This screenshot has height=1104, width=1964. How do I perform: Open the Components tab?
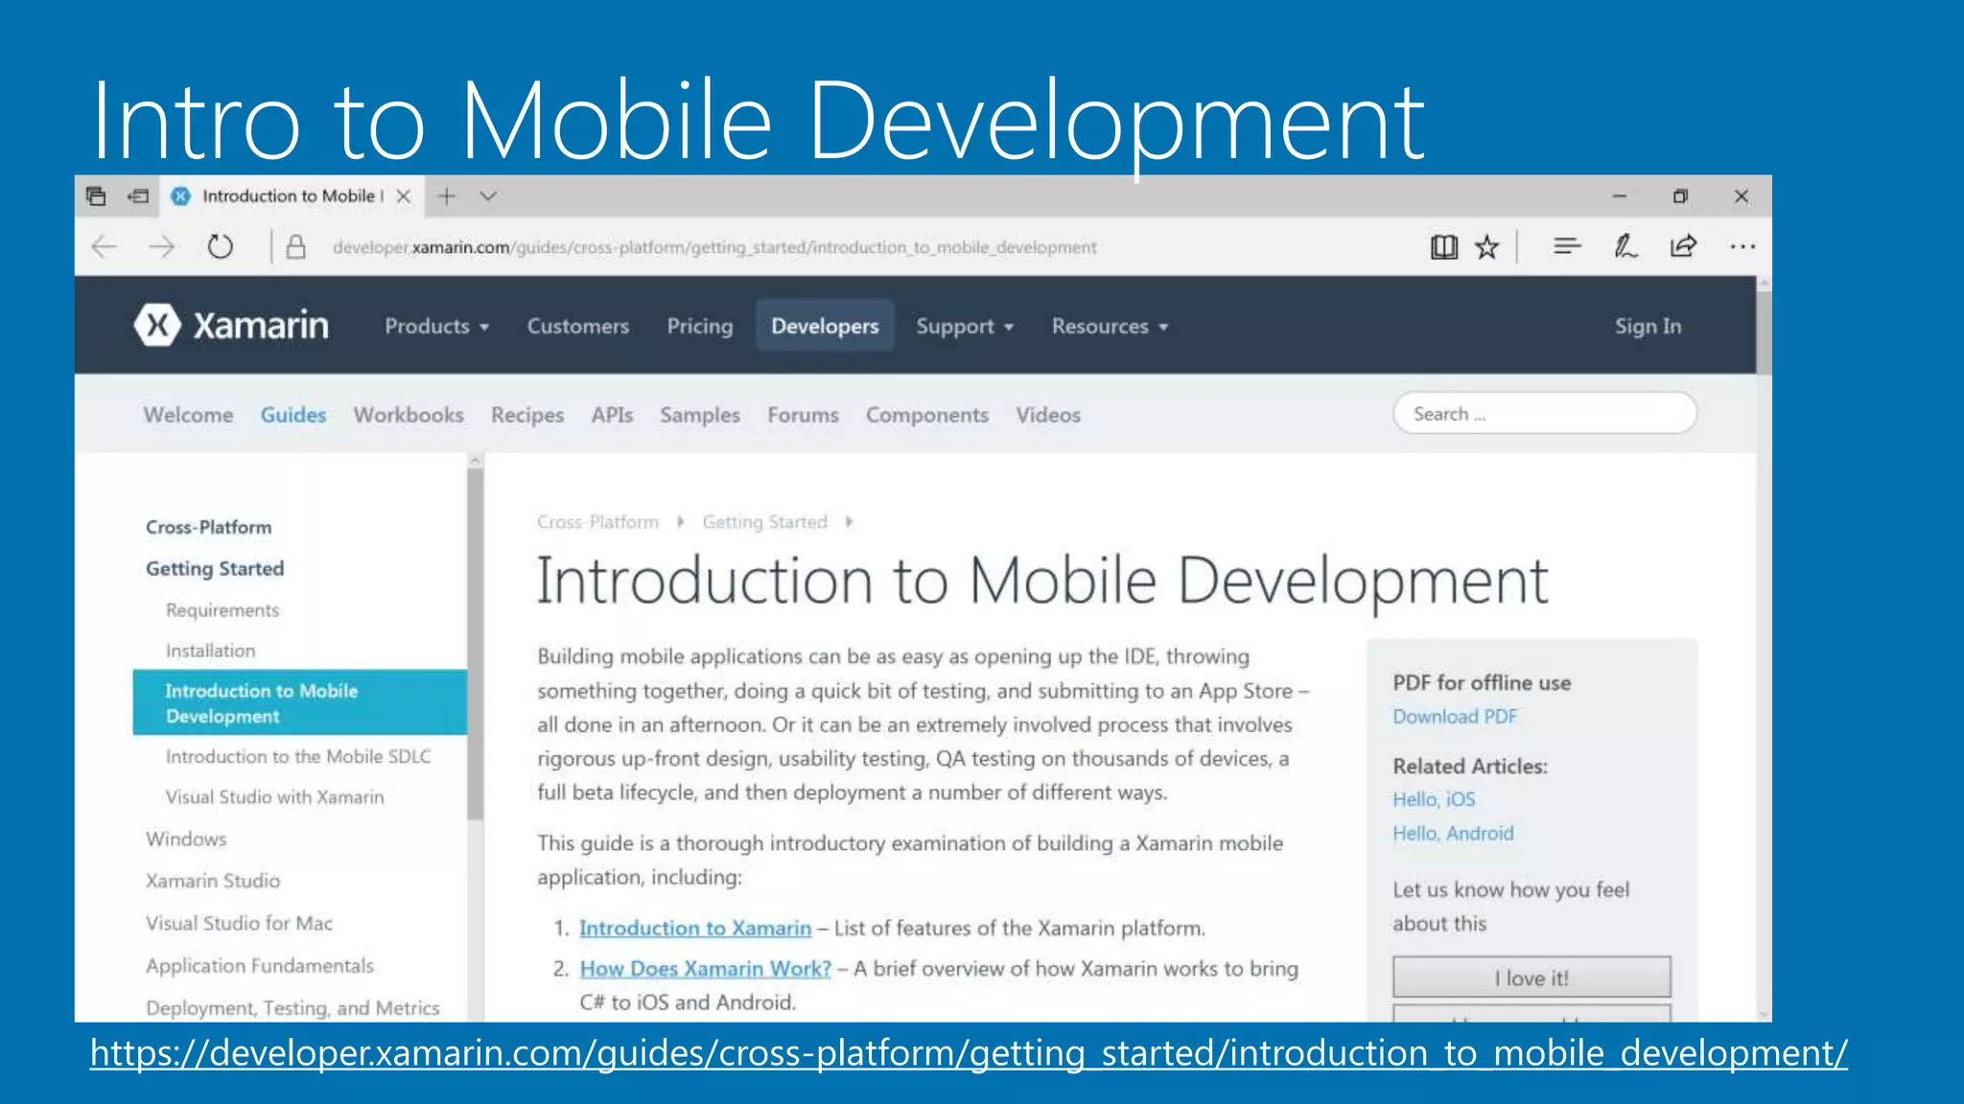pos(927,415)
